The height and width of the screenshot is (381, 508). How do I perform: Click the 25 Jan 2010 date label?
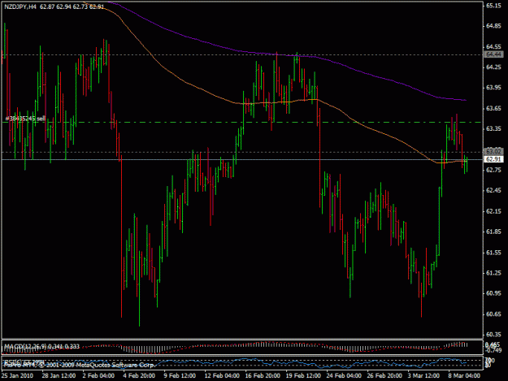(18, 375)
